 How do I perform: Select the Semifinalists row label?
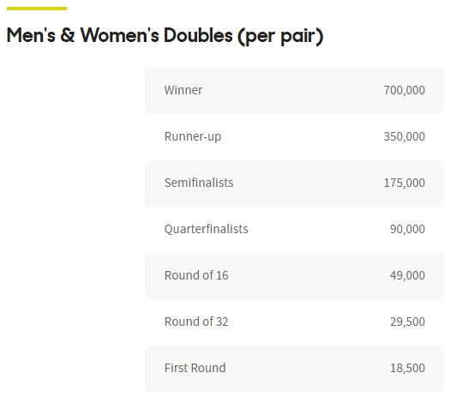point(199,183)
